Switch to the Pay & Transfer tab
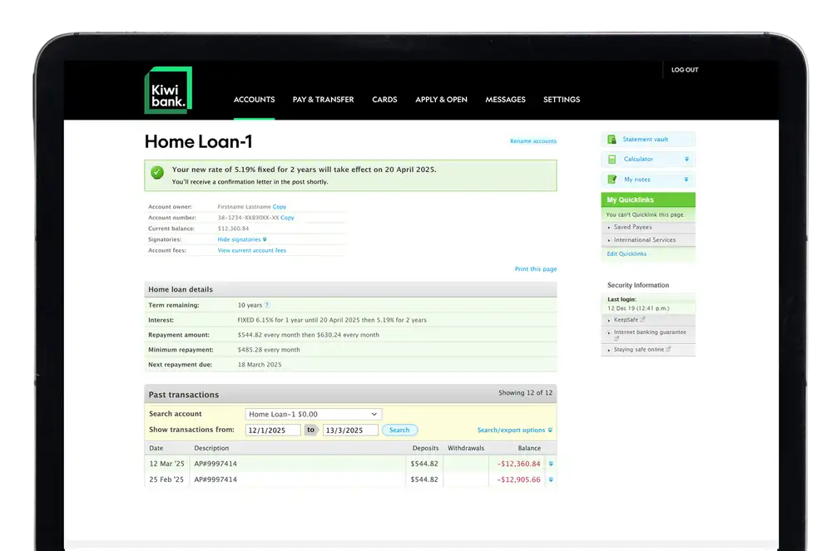The height and width of the screenshot is (551, 832). click(323, 99)
